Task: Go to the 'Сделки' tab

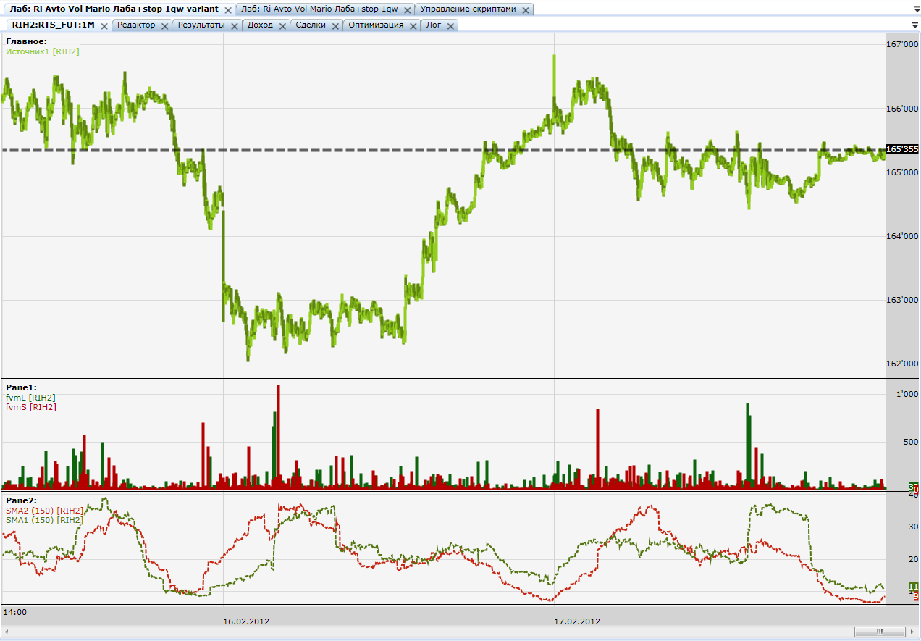Action: 311,25
